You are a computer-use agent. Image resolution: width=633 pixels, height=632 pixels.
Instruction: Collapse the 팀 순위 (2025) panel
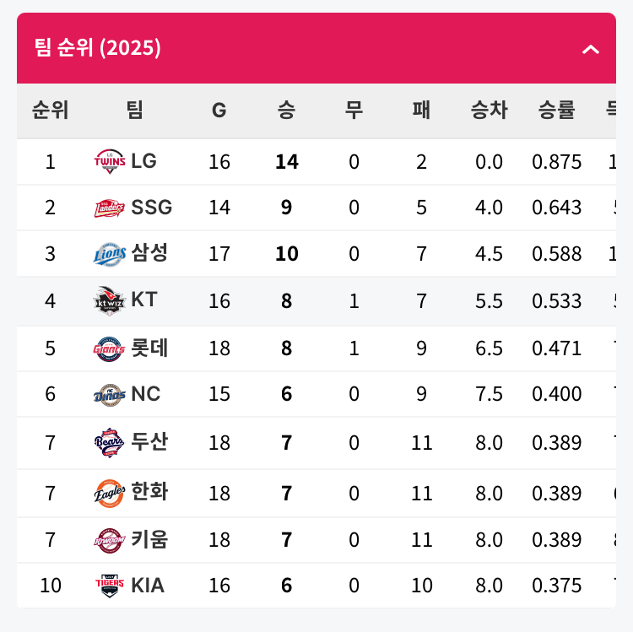(591, 49)
